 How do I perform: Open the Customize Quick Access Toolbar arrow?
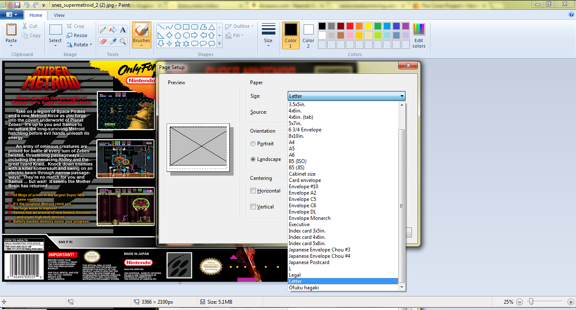tap(44, 5)
